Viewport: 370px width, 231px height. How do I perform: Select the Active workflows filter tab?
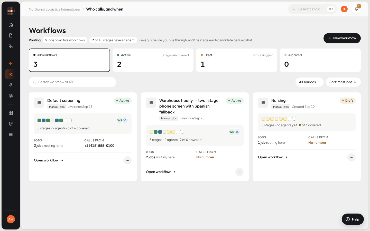[x=153, y=60]
